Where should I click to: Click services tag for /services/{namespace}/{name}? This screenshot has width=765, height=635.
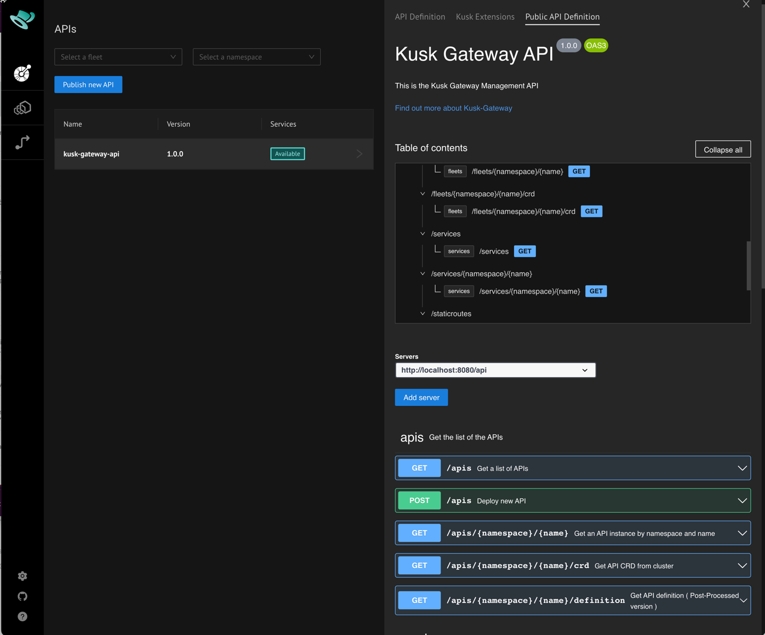point(459,291)
